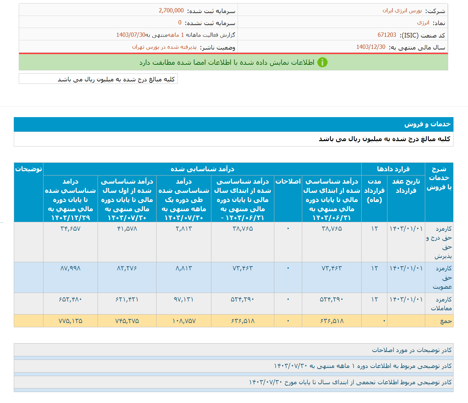The image size is (468, 403).
Task: Click the one-month period revenue column header
Action: click(184, 199)
